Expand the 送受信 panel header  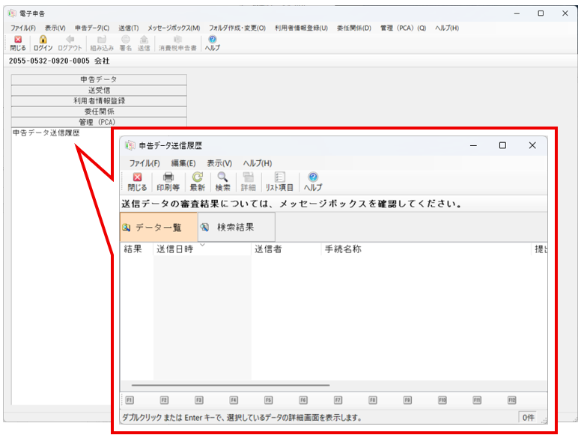pyautogui.click(x=99, y=90)
